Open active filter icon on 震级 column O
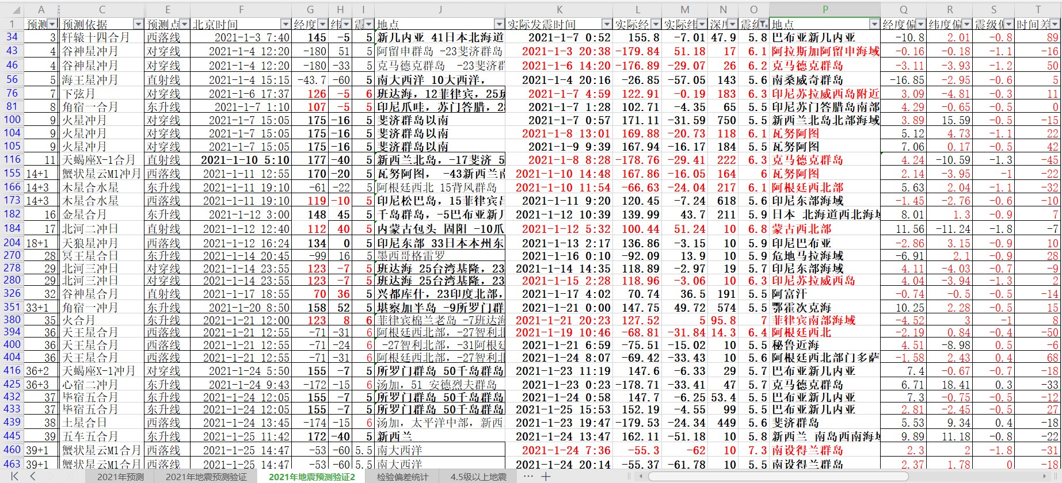The height and width of the screenshot is (483, 1062). coord(763,24)
